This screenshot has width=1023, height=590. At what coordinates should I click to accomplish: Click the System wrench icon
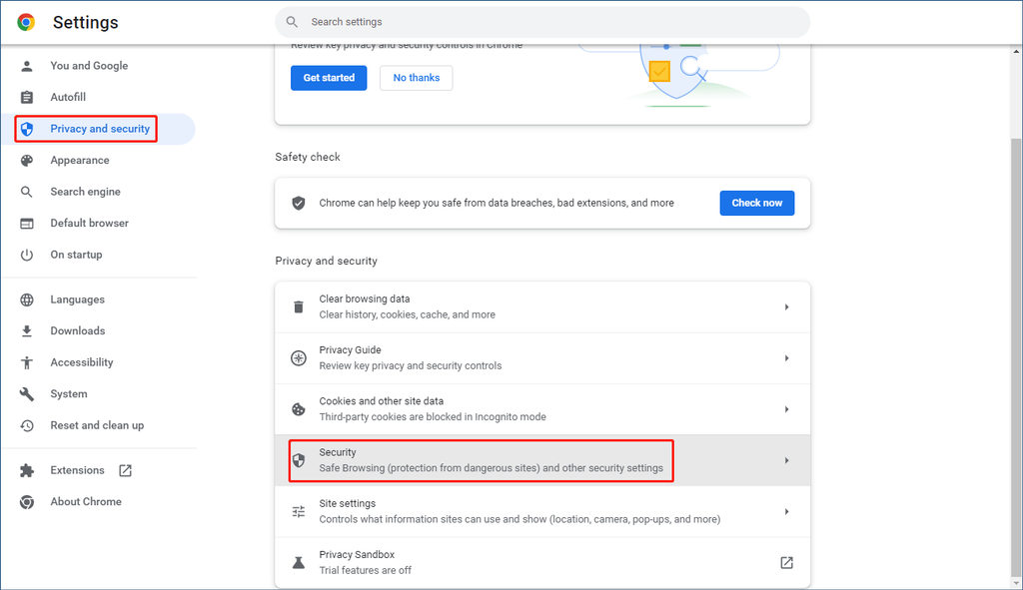tap(28, 394)
